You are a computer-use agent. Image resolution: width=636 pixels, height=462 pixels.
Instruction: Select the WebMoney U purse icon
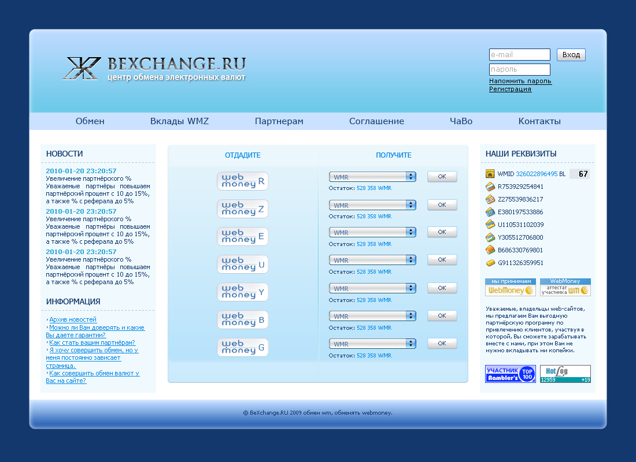click(x=242, y=264)
